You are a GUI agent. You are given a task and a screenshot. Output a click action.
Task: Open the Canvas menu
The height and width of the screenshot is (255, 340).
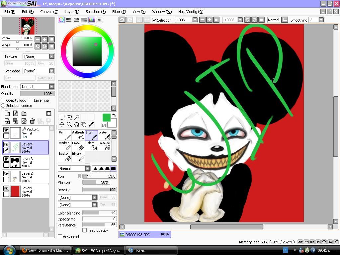click(49, 12)
